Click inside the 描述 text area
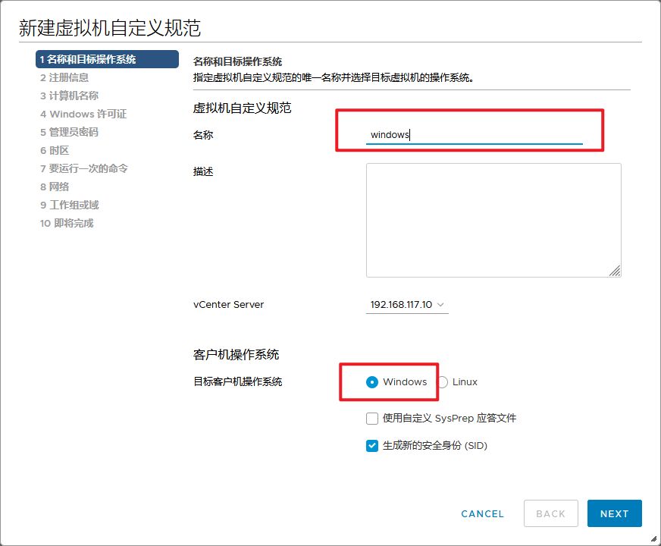 pos(493,220)
